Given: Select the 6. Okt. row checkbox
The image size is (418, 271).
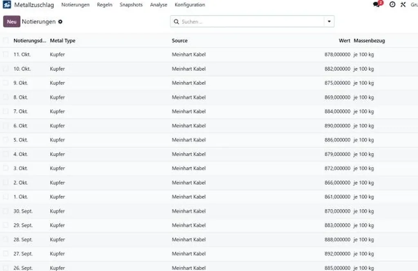Looking at the screenshot, I should (x=6, y=126).
